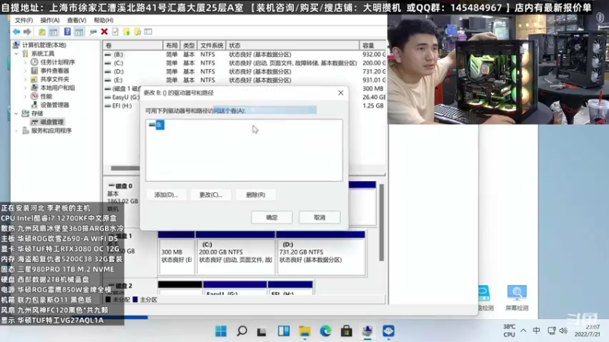The width and height of the screenshot is (609, 342).
Task: Click the blue Help question-mark icon
Action: click(68, 32)
